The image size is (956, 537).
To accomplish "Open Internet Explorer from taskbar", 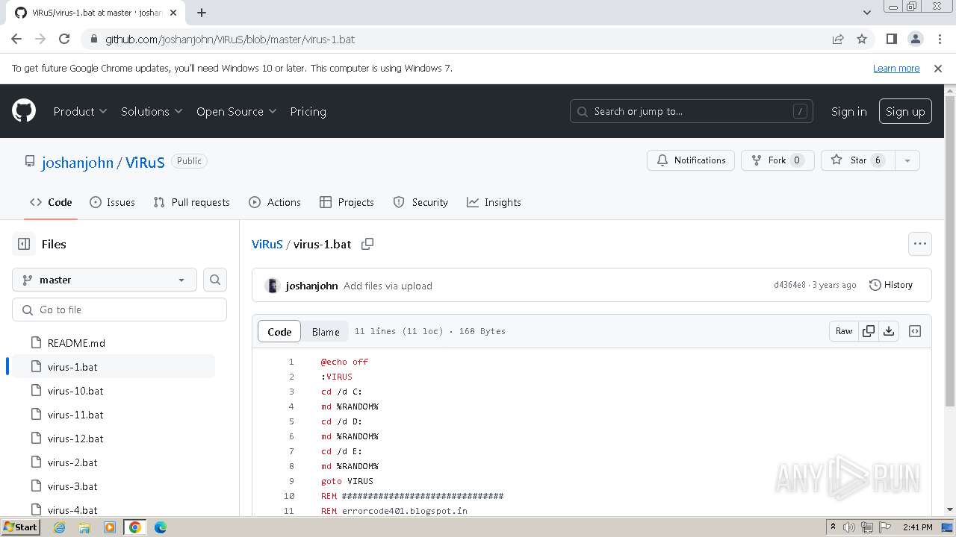I will point(59,527).
